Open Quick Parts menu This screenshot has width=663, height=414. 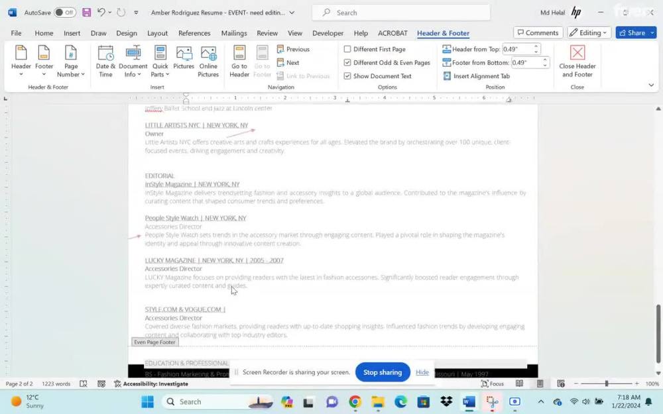(x=160, y=62)
